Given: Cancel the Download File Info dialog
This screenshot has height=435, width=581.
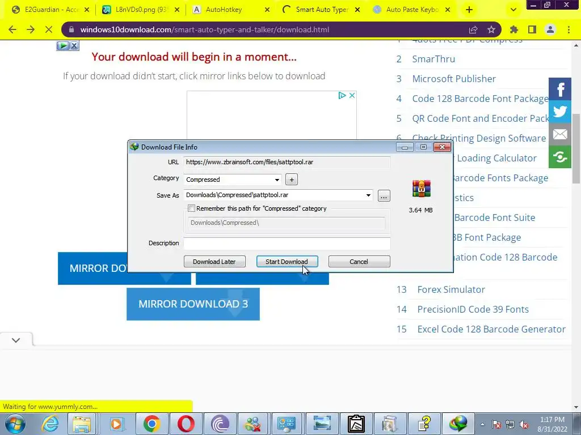Looking at the screenshot, I should pyautogui.click(x=359, y=262).
